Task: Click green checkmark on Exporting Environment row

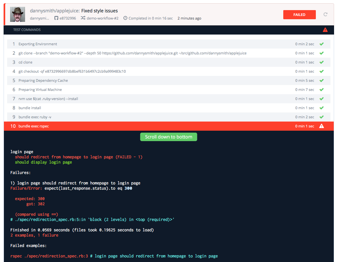Action: [x=321, y=44]
